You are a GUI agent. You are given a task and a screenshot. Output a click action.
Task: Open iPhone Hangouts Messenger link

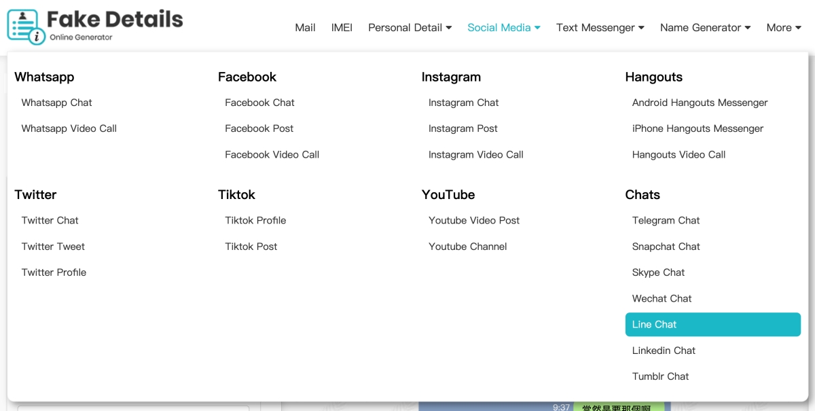[x=698, y=128]
